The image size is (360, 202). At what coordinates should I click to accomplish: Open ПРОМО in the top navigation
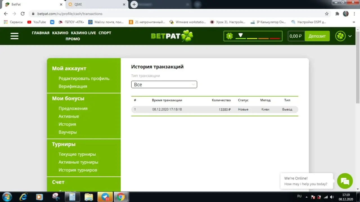pyautogui.click(x=73, y=39)
